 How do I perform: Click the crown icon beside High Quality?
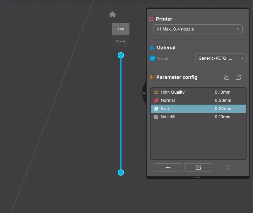156,92
